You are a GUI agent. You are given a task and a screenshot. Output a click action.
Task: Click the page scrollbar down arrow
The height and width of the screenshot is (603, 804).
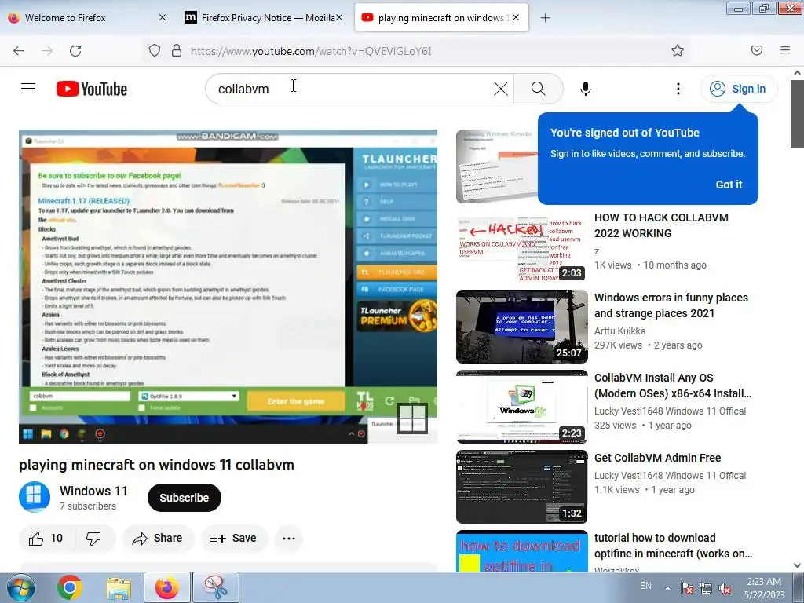coord(797,565)
